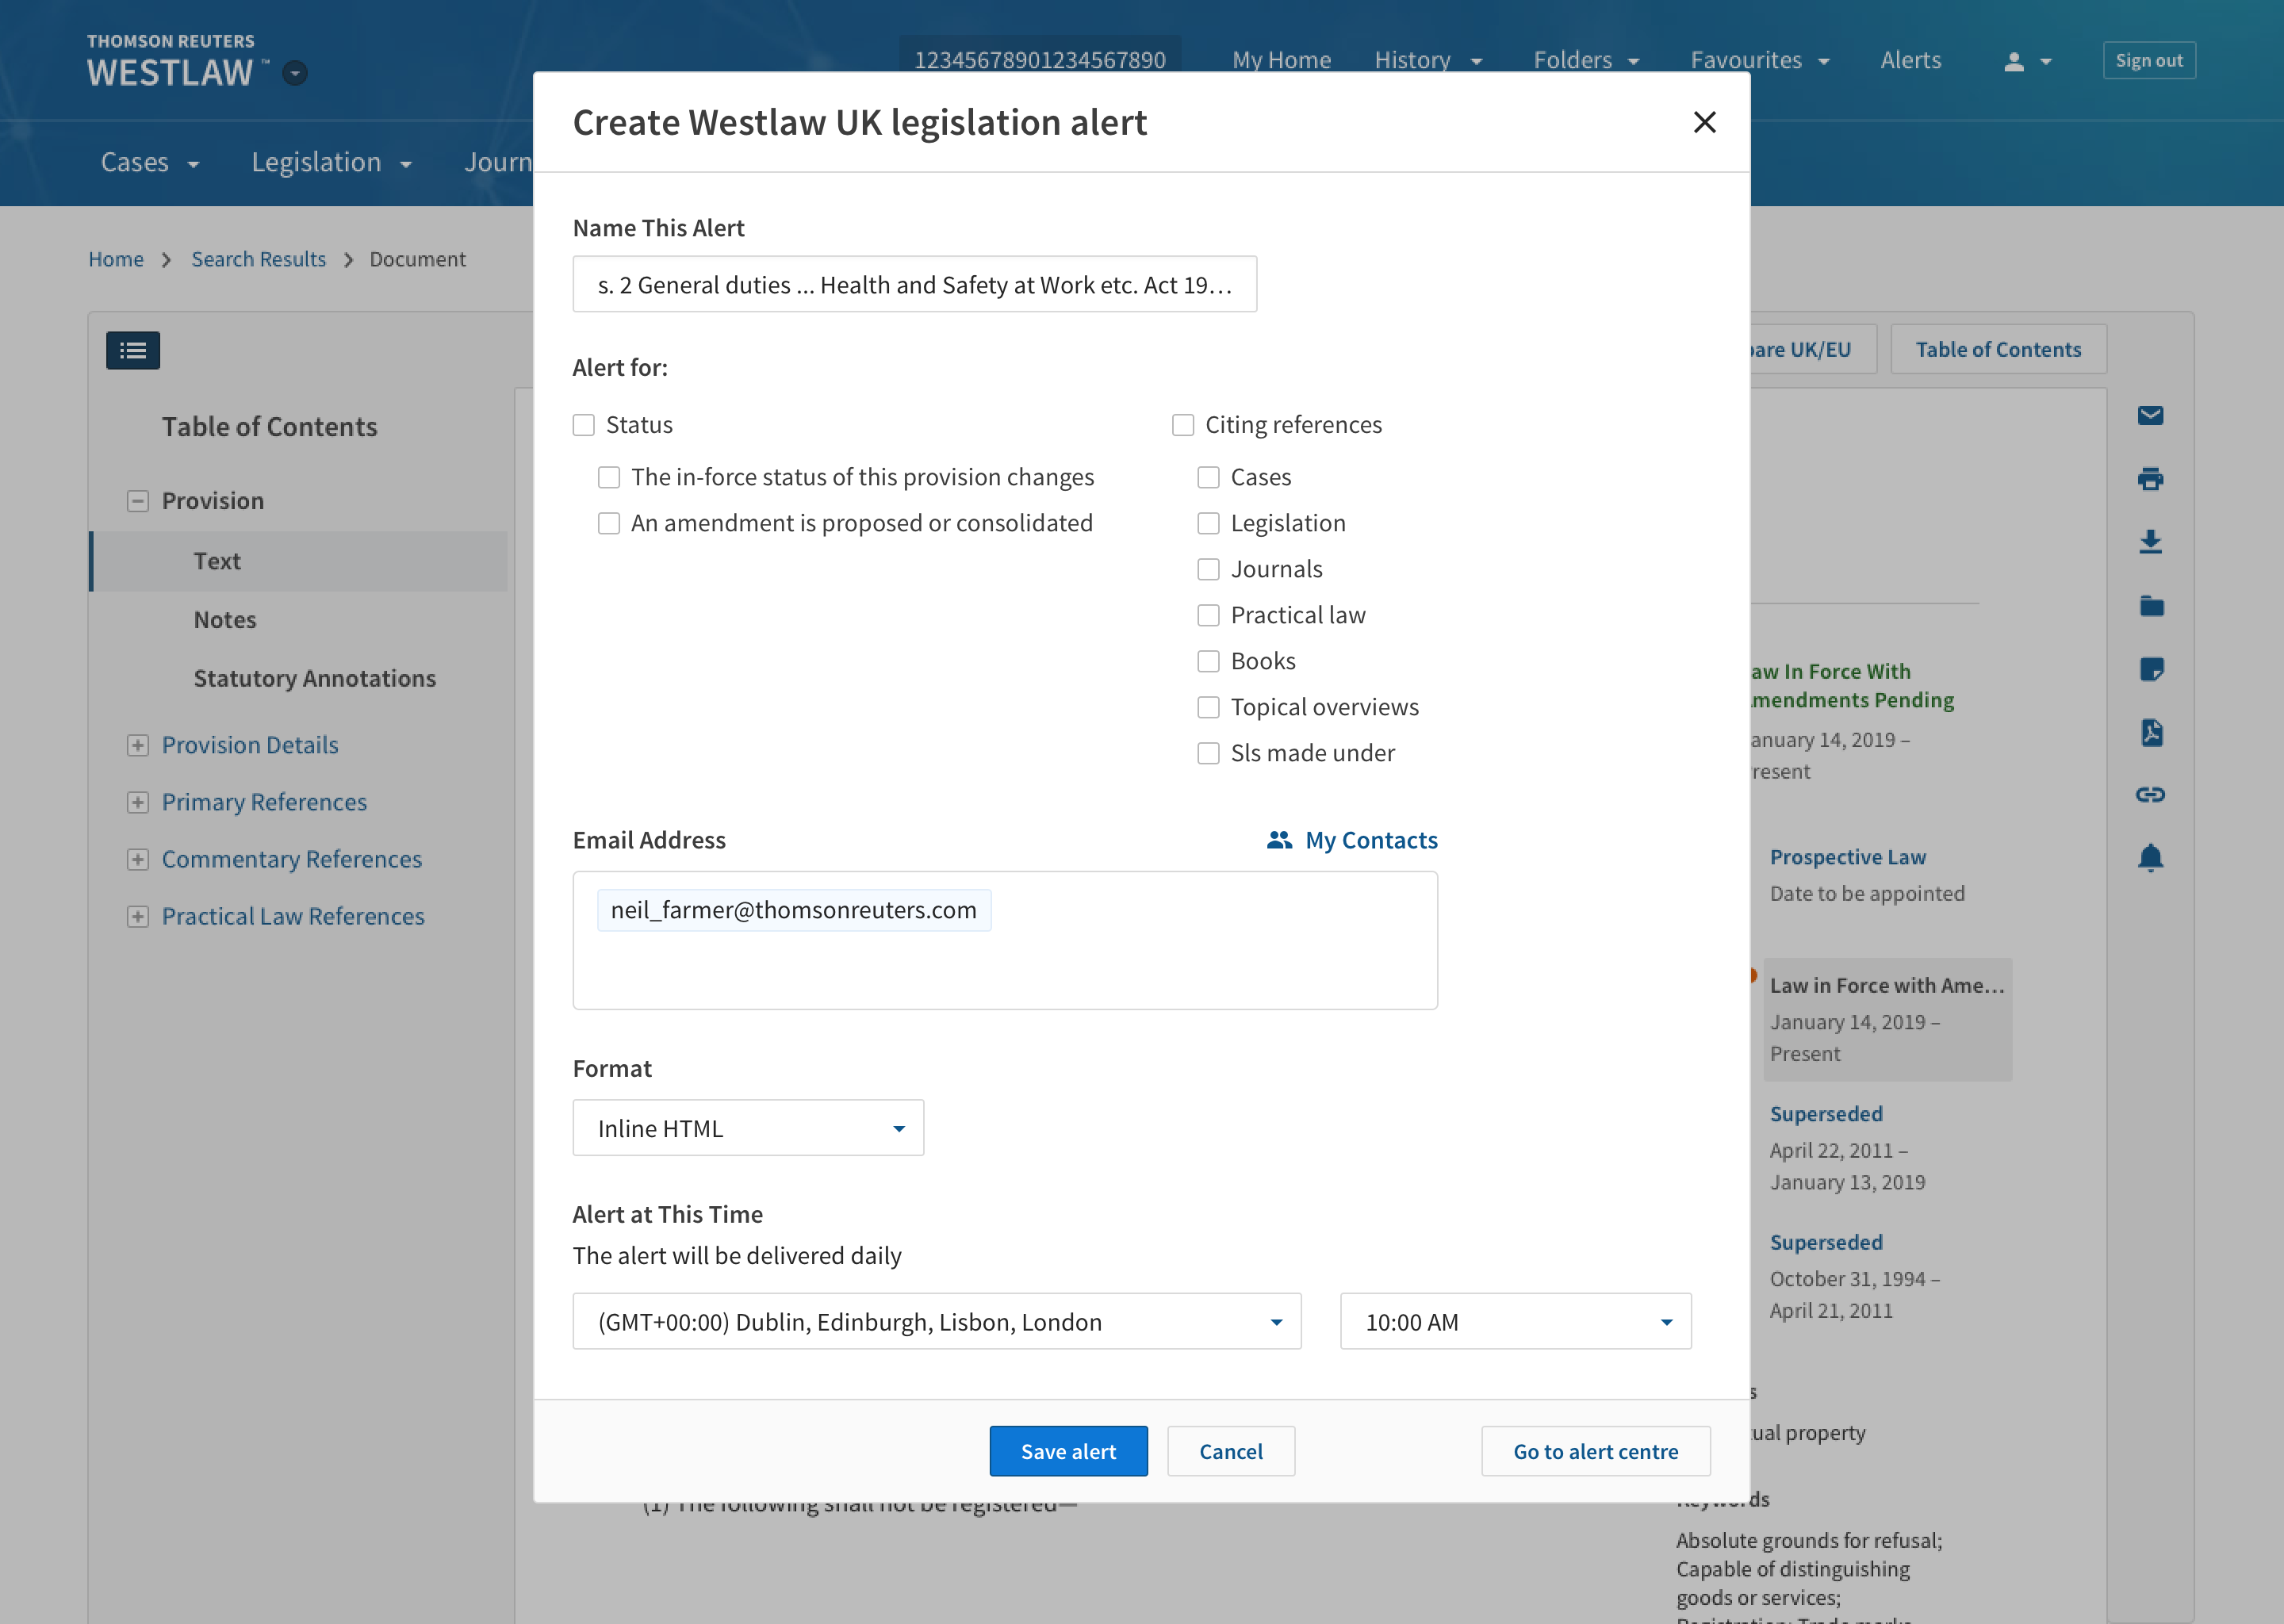Click the create alert bell icon
The width and height of the screenshot is (2284, 1624).
click(2150, 858)
